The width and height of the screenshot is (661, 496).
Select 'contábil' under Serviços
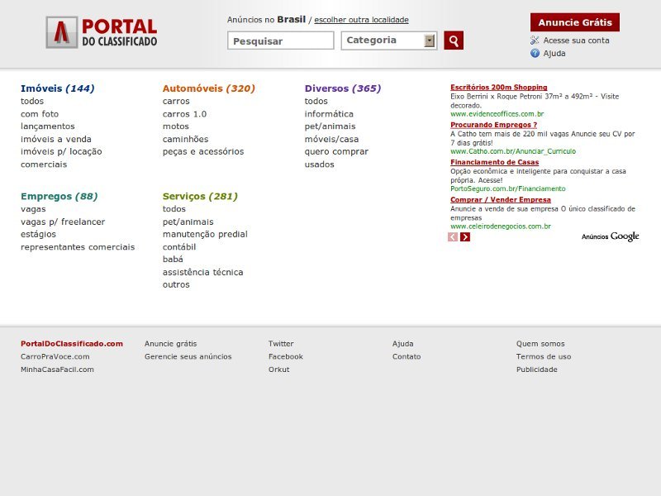pyautogui.click(x=179, y=247)
